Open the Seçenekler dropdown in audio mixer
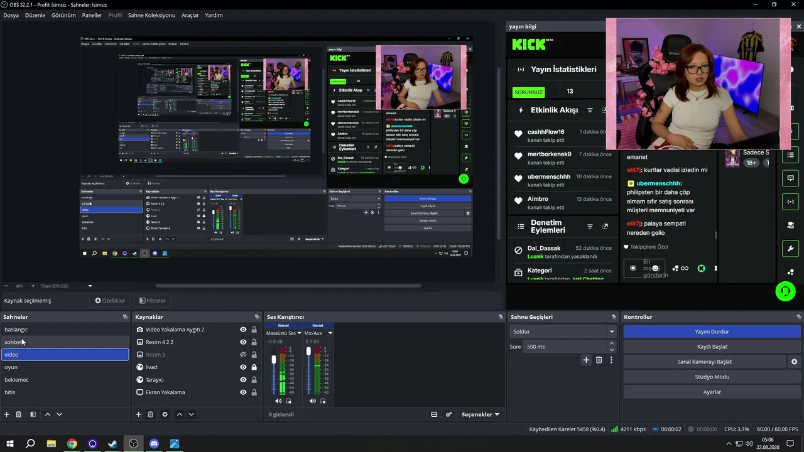Image resolution: width=804 pixels, height=452 pixels. (481, 414)
